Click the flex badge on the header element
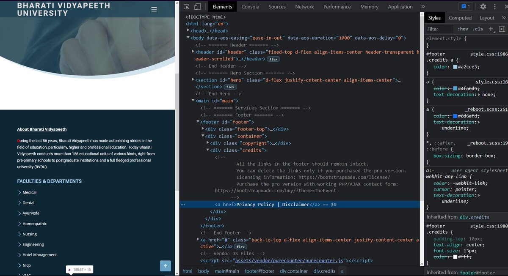The image size is (508, 276). coord(273,59)
